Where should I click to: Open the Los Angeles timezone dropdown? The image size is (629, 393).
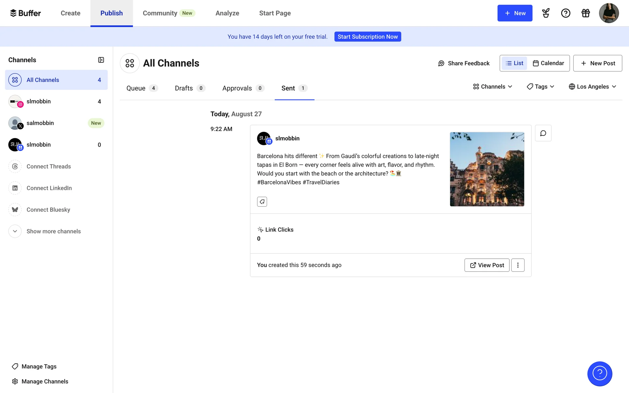(592, 86)
